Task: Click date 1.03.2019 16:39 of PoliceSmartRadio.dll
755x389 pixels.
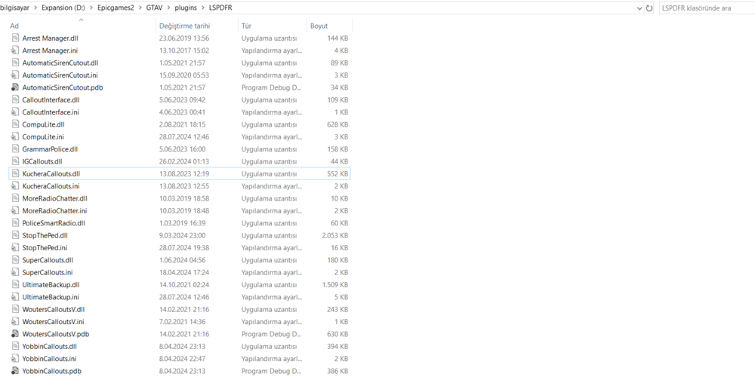Action: [183, 223]
